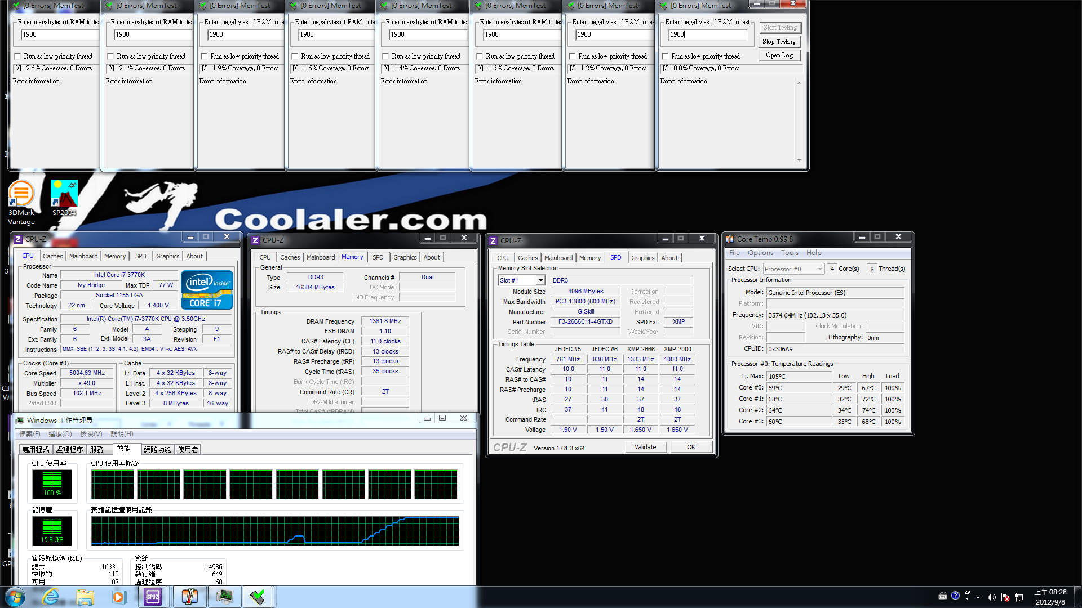Viewport: 1082px width, 608px height.
Task: Enable low priority thread in 2.1% coverage MemTest
Action: click(110, 56)
